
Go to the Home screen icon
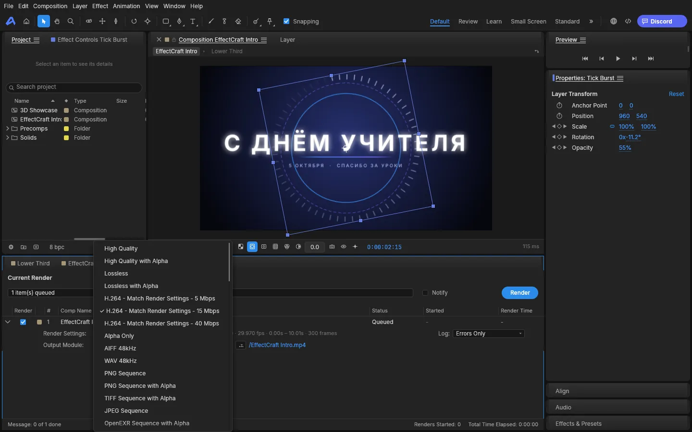point(26,22)
